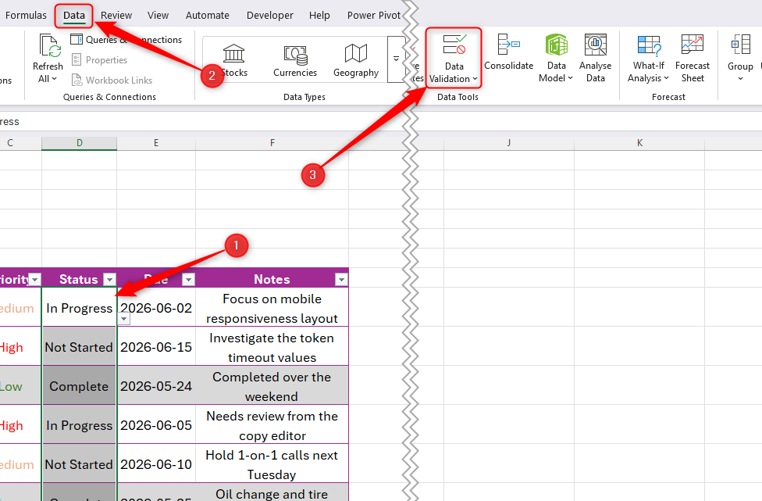762x501 pixels.
Task: Expand the Data Model dropdown arrow
Action: 570,78
